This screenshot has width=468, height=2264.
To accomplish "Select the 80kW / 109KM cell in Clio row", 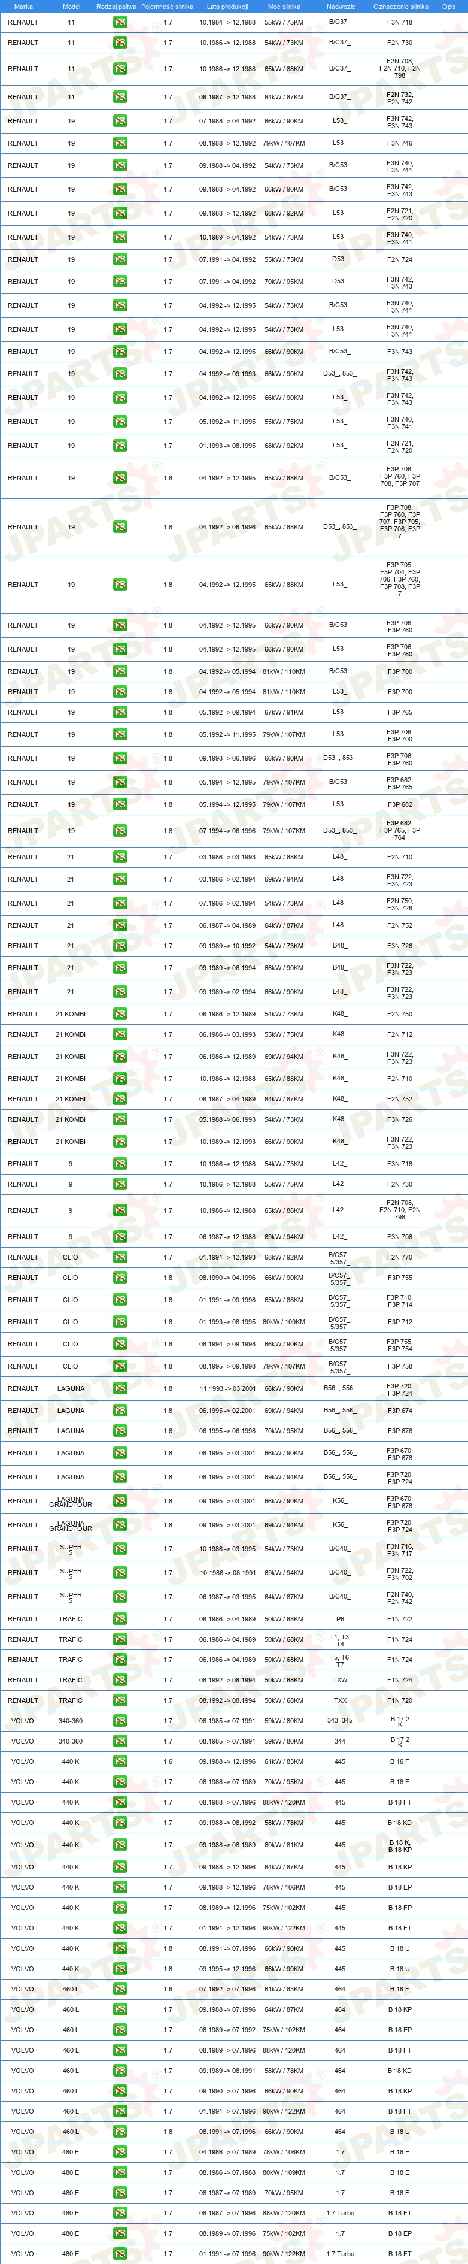I will (284, 1322).
